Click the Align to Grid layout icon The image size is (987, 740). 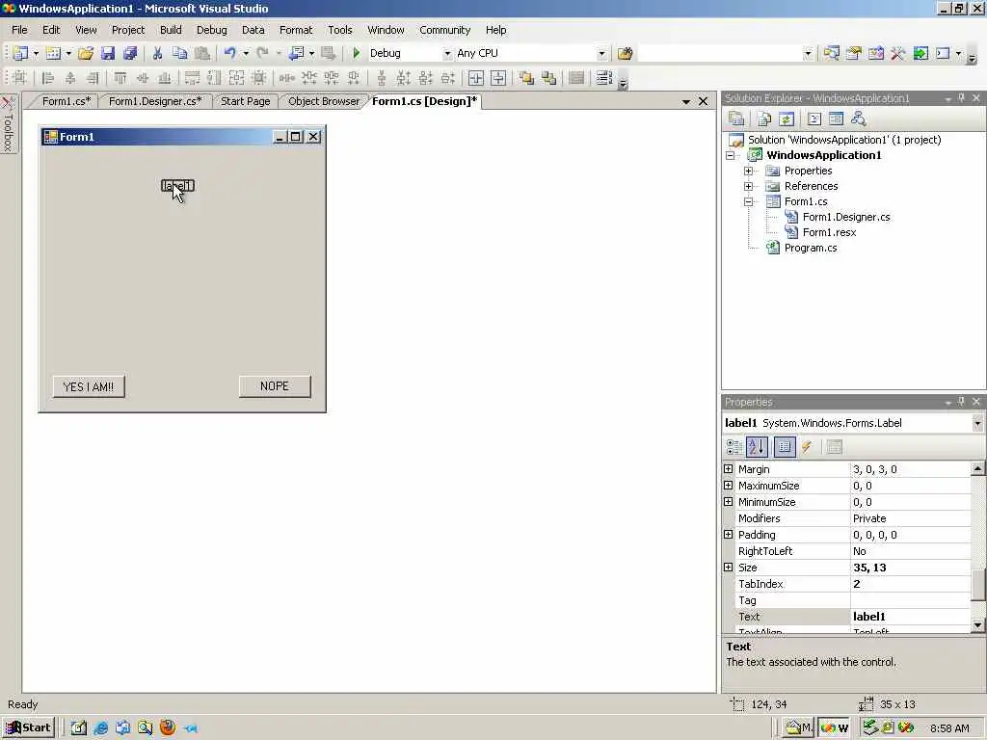coord(19,78)
